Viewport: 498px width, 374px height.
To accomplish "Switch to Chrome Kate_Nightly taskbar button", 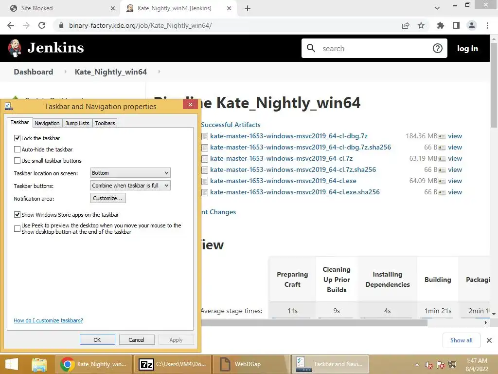I will click(94, 364).
